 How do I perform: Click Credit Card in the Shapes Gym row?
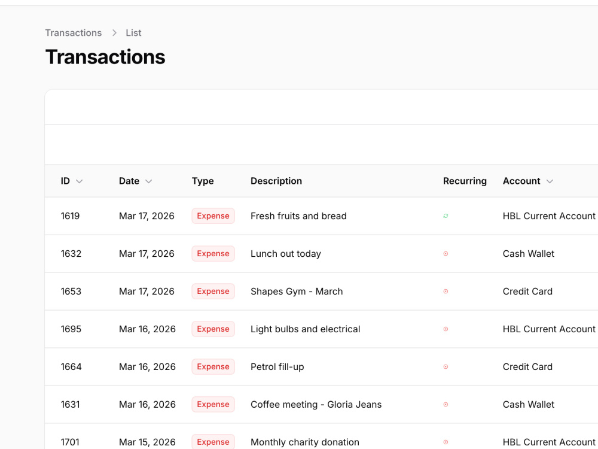coord(527,292)
